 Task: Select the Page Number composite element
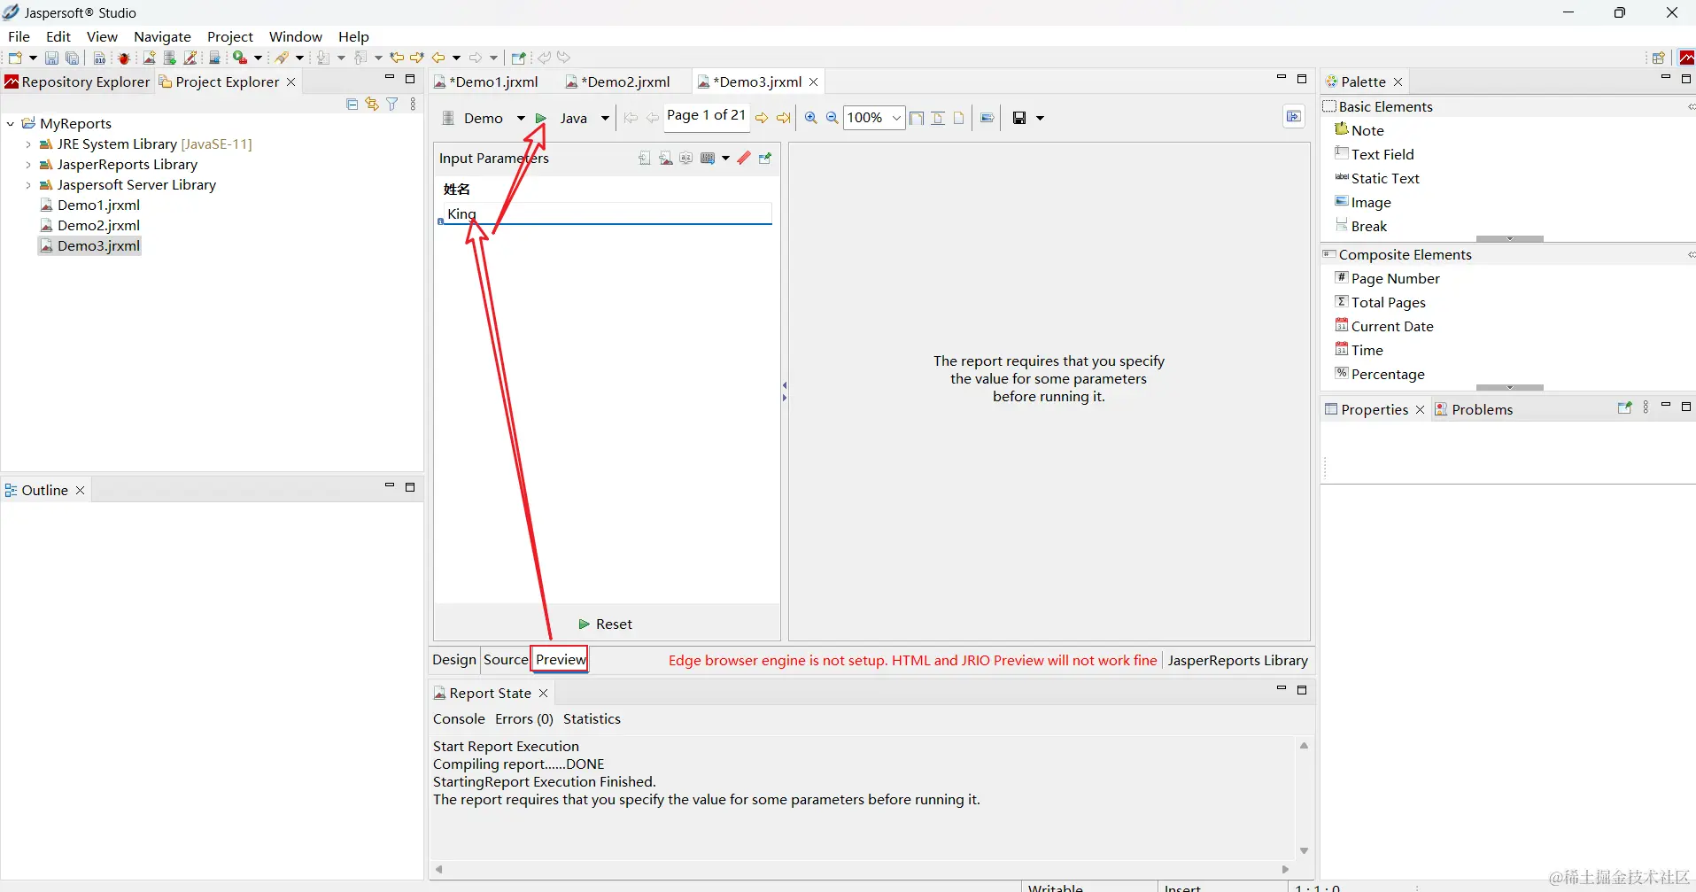[x=1387, y=278]
